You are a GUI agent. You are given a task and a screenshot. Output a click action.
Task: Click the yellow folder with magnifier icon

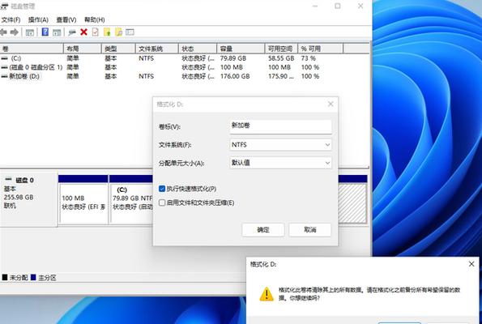[118, 32]
